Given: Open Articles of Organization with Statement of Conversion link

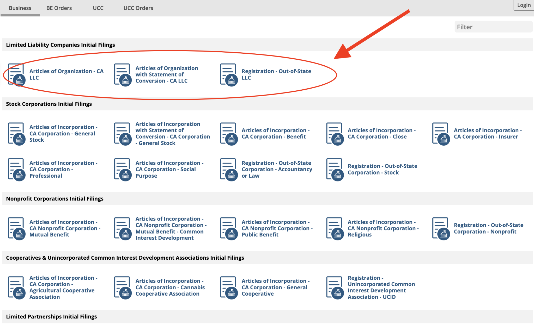Looking at the screenshot, I should [167, 74].
